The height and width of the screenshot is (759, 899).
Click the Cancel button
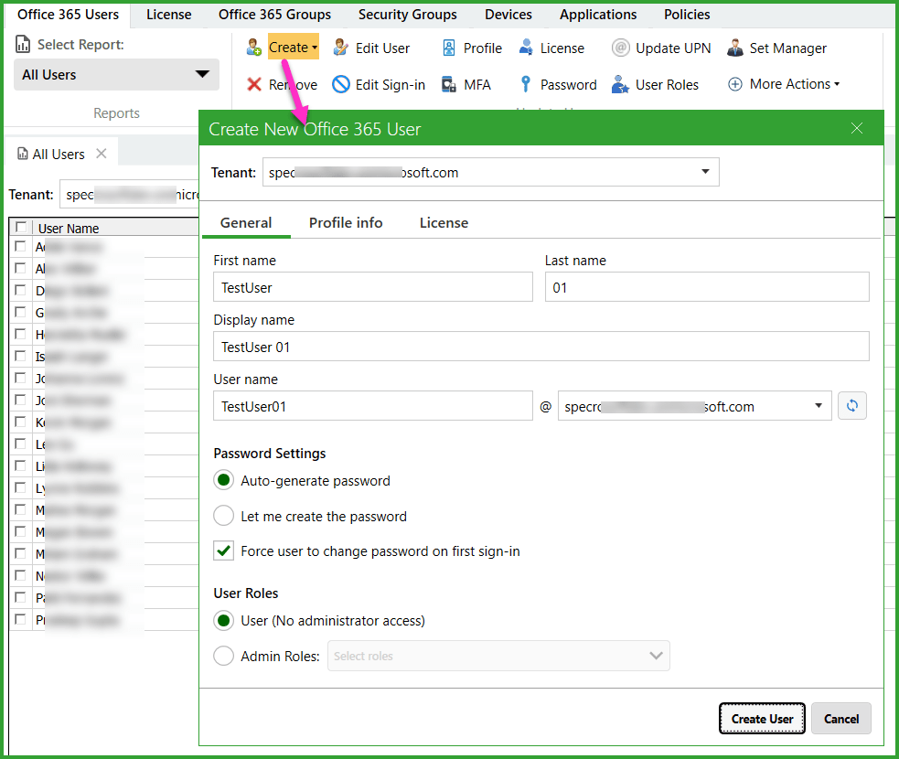pyautogui.click(x=841, y=718)
